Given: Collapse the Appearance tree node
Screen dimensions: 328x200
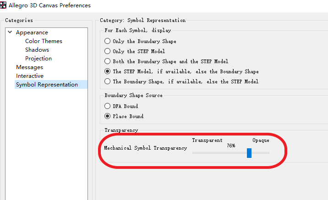Looking at the screenshot, I should pos(10,32).
